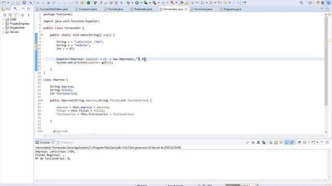
Task: Click 'class Empresa {' declaration line
Action: pos(56,80)
